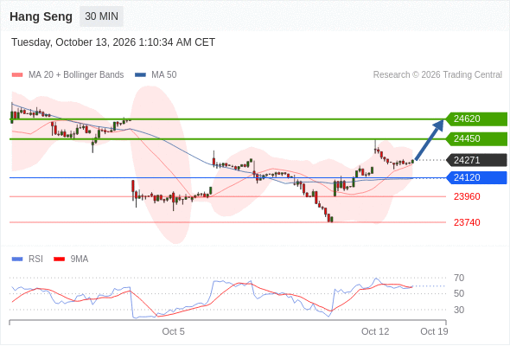This screenshot has height=346, width=510.
Task: Click the 9MA legend label
Action: 80,259
